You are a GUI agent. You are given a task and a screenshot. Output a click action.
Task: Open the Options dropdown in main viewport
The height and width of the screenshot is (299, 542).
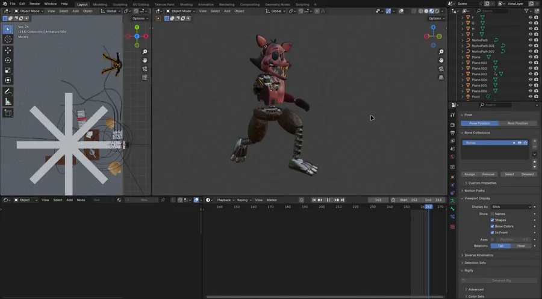(x=436, y=18)
